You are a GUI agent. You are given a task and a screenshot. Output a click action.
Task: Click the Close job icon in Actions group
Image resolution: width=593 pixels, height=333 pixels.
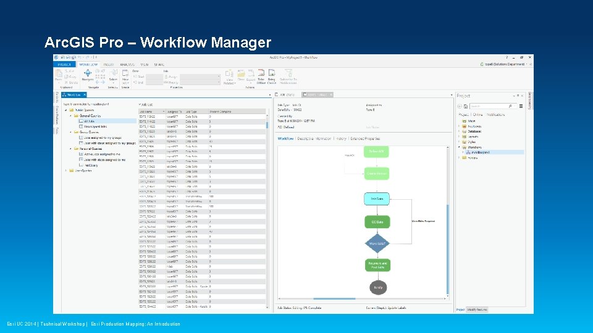[x=241, y=73]
